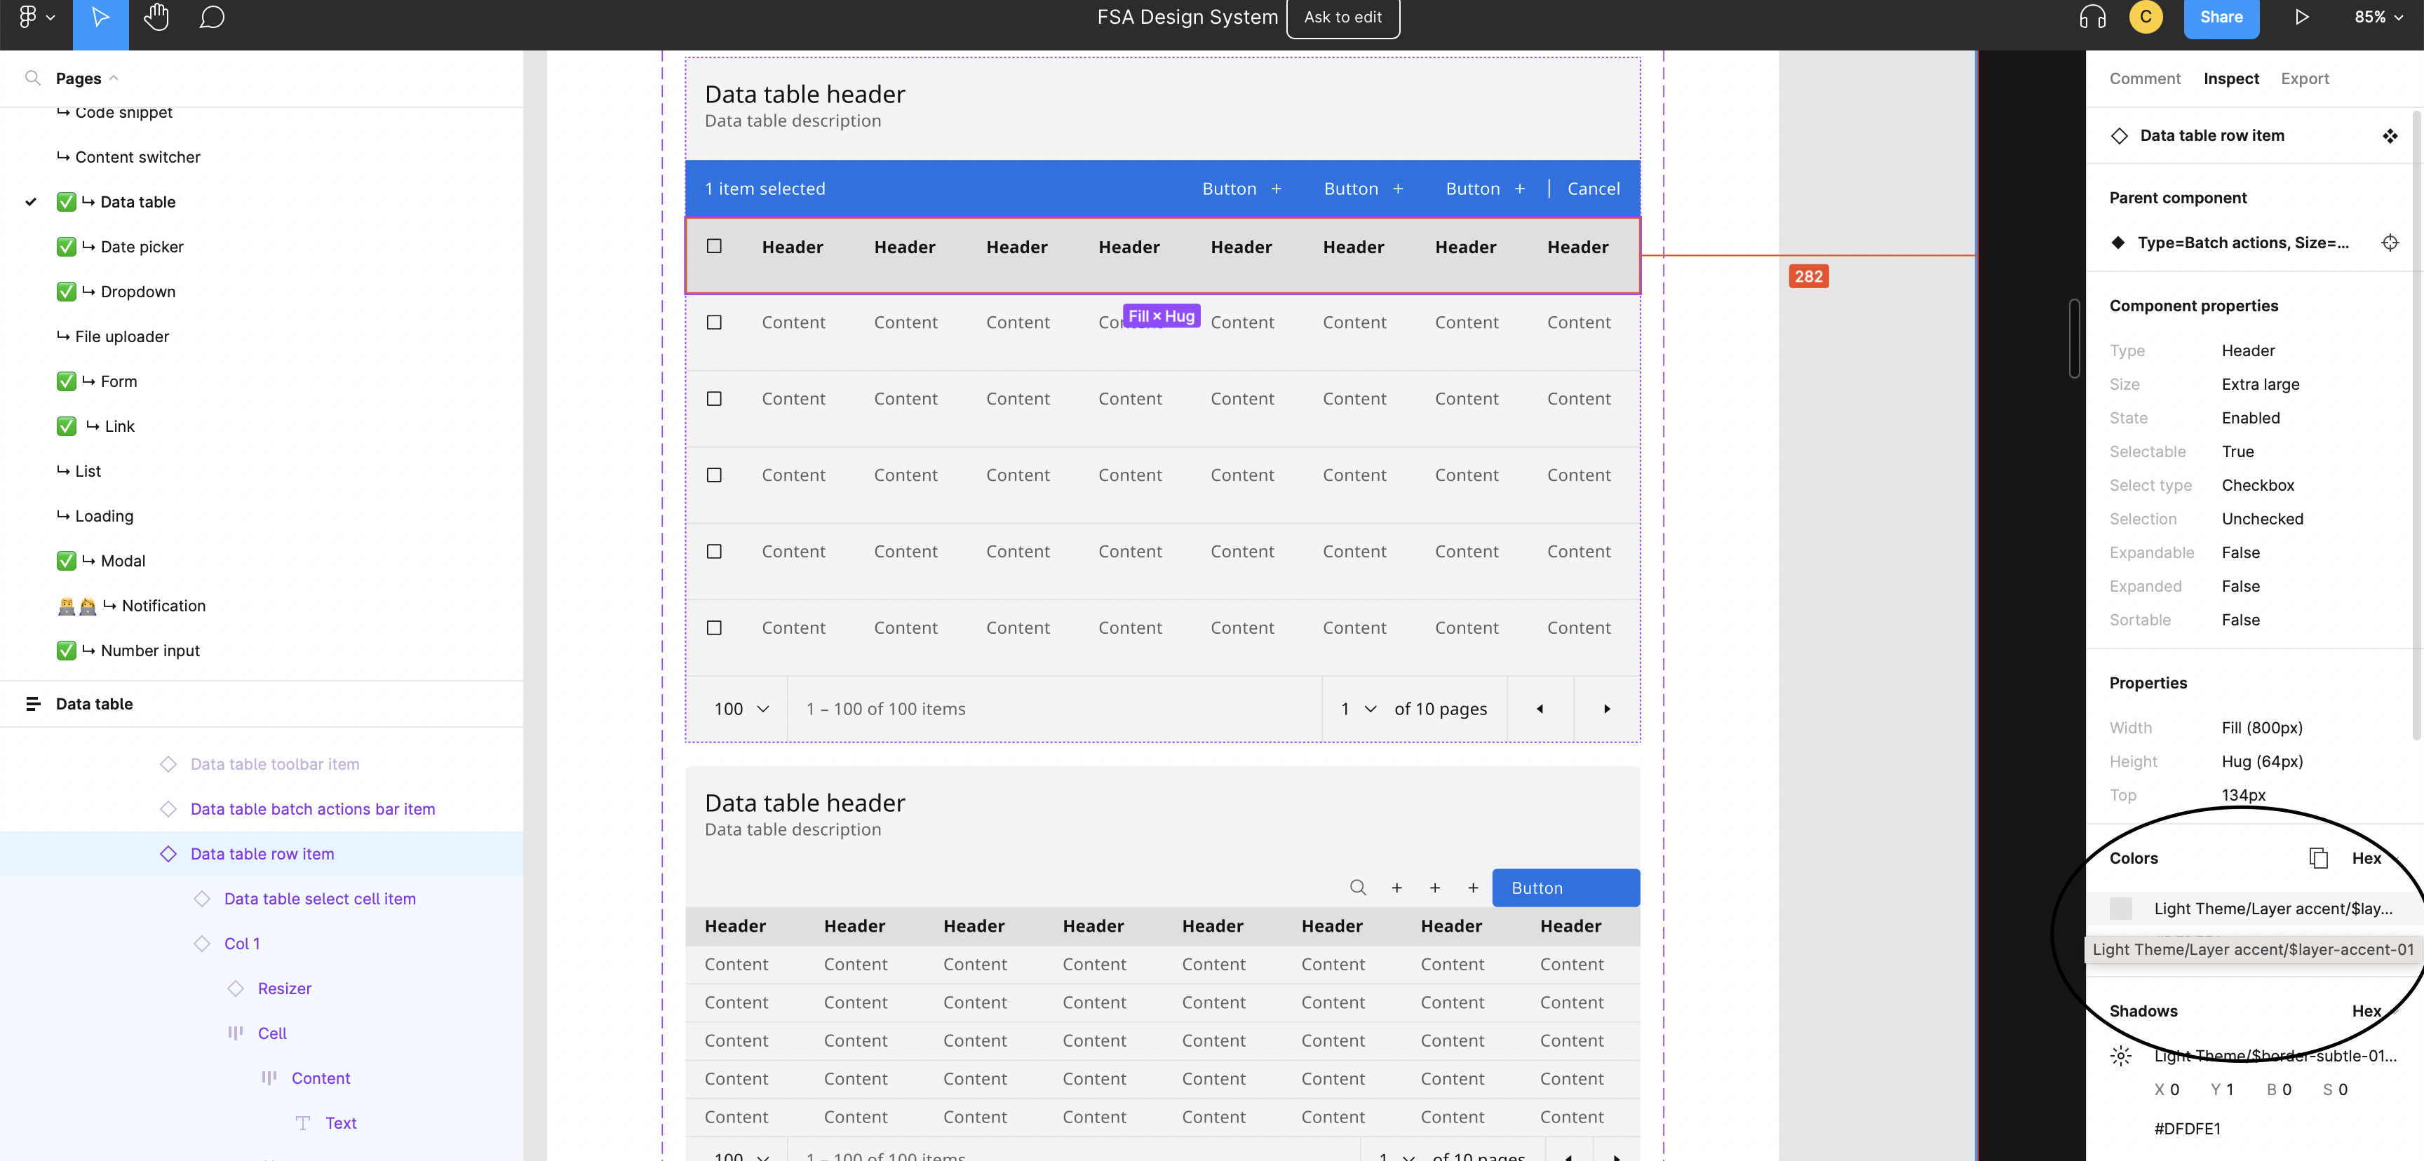Click the #DFDFE1 shadow hex value

coord(2187,1128)
